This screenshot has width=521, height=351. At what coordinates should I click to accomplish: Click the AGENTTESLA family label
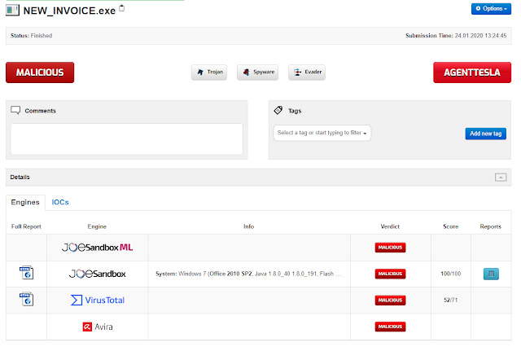(472, 72)
